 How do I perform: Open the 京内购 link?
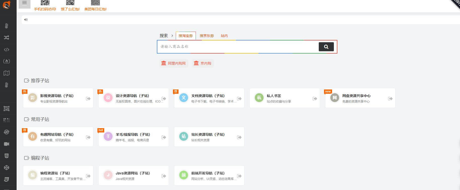point(203,63)
